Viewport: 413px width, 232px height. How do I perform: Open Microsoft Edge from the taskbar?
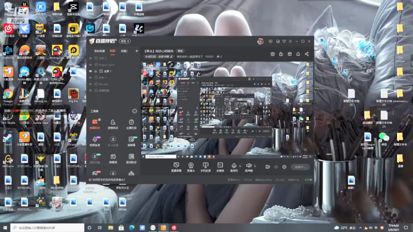click(x=132, y=227)
